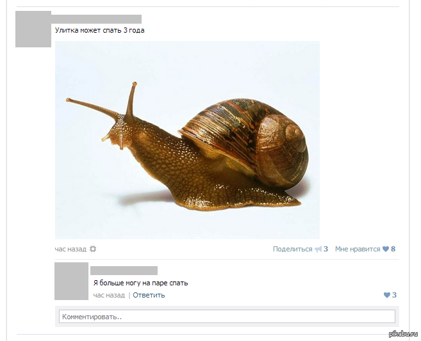This screenshot has height=341, width=421.
Task: Click Ответить under the comment
Action: coord(149,295)
